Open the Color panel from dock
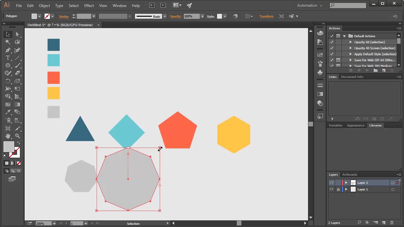The image size is (404, 227). (320, 33)
